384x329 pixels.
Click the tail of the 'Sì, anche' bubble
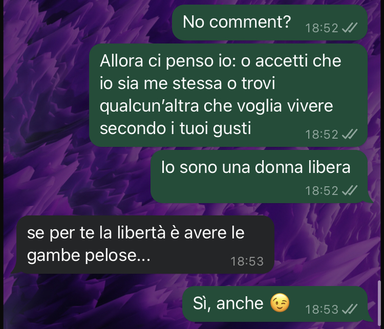370,318
